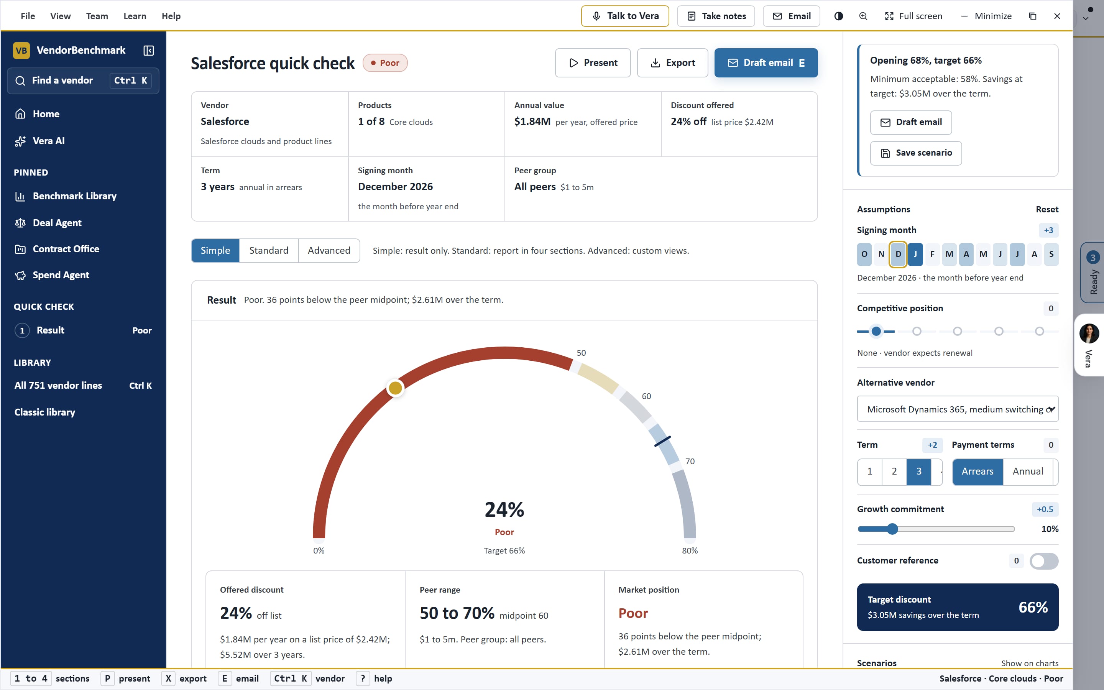The image size is (1104, 690).
Task: Open the Deal Agent pinned item
Action: coord(84,223)
